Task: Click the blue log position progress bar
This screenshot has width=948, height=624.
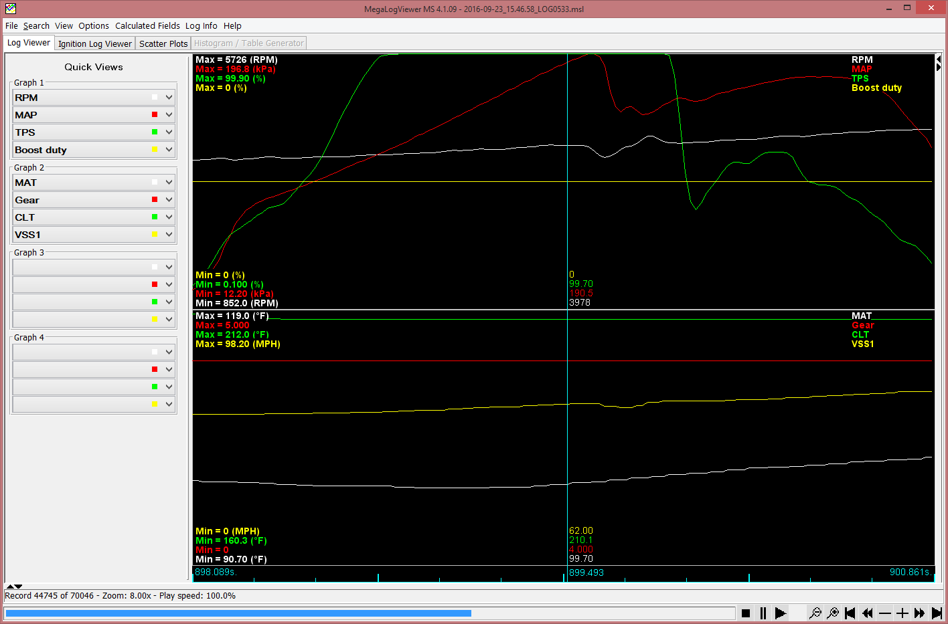Action: (x=238, y=613)
